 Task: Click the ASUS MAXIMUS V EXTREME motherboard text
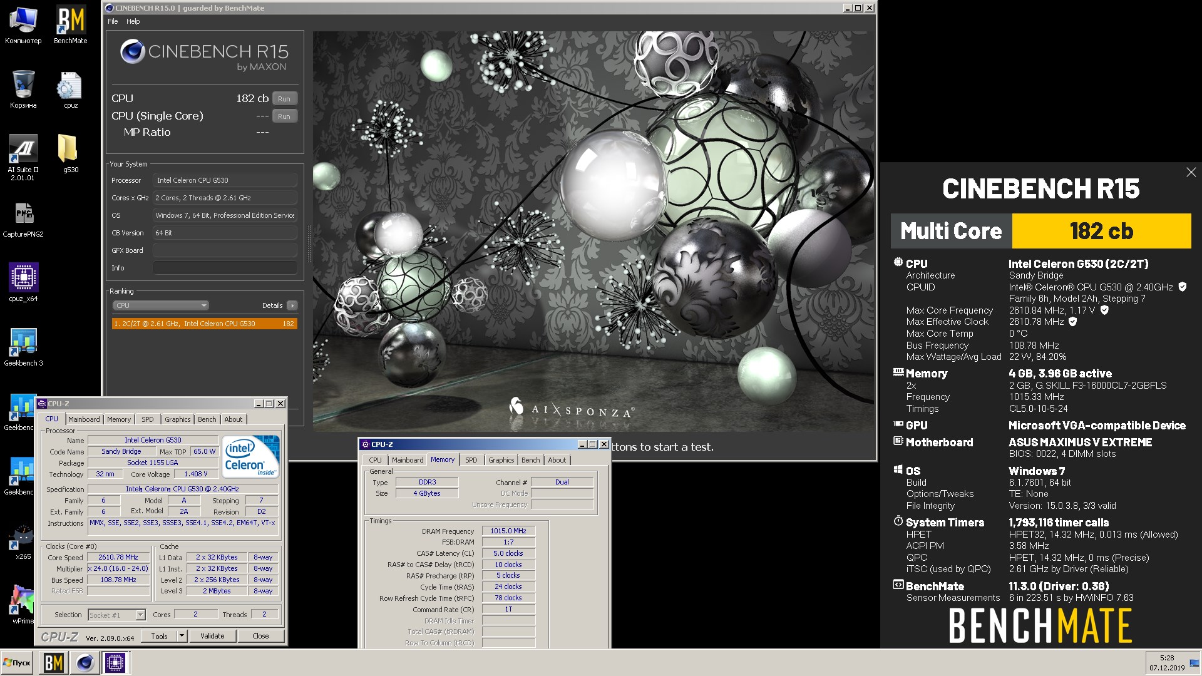pos(1080,443)
